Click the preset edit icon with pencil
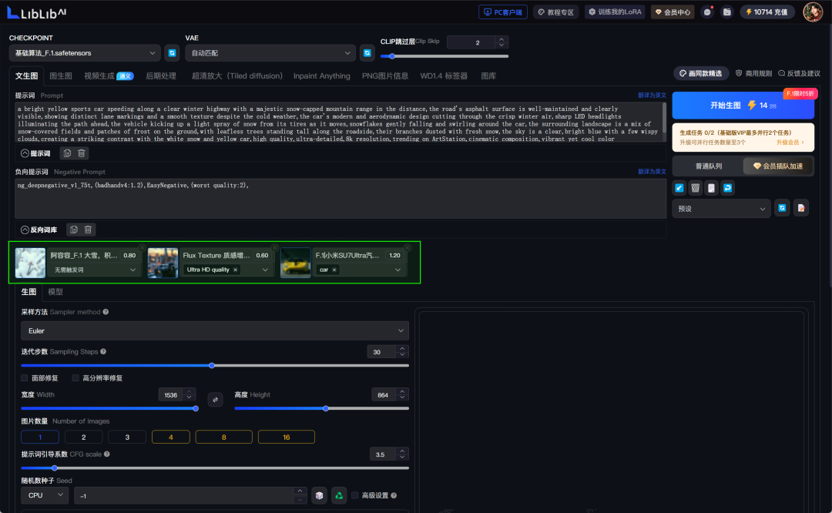The image size is (832, 513). tap(801, 208)
